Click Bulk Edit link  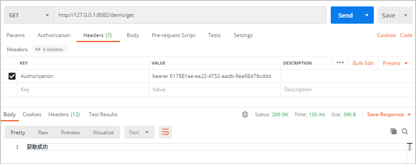pos(363,63)
